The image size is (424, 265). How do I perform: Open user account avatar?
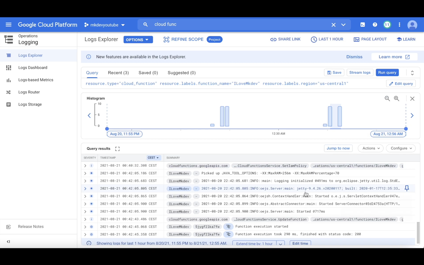[x=412, y=25]
